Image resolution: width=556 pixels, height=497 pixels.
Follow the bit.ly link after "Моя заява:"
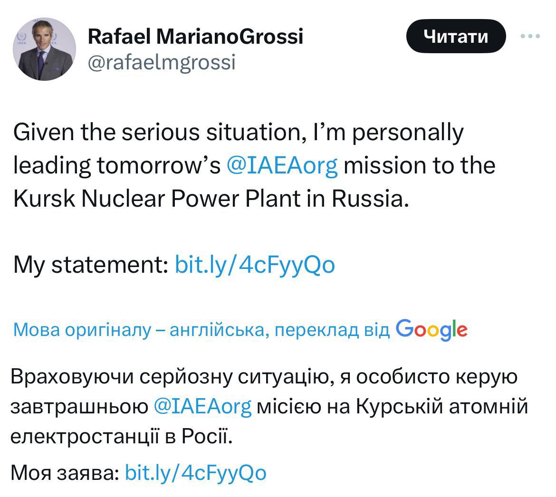coord(195,472)
